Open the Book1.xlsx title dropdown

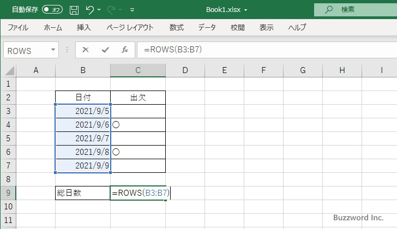[245, 10]
